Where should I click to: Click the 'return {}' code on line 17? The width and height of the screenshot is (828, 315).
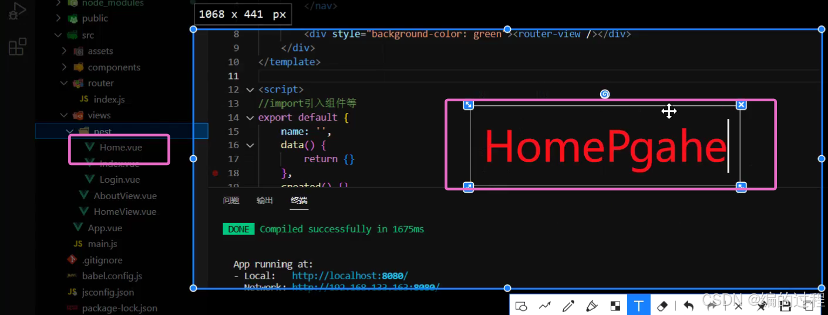click(329, 159)
